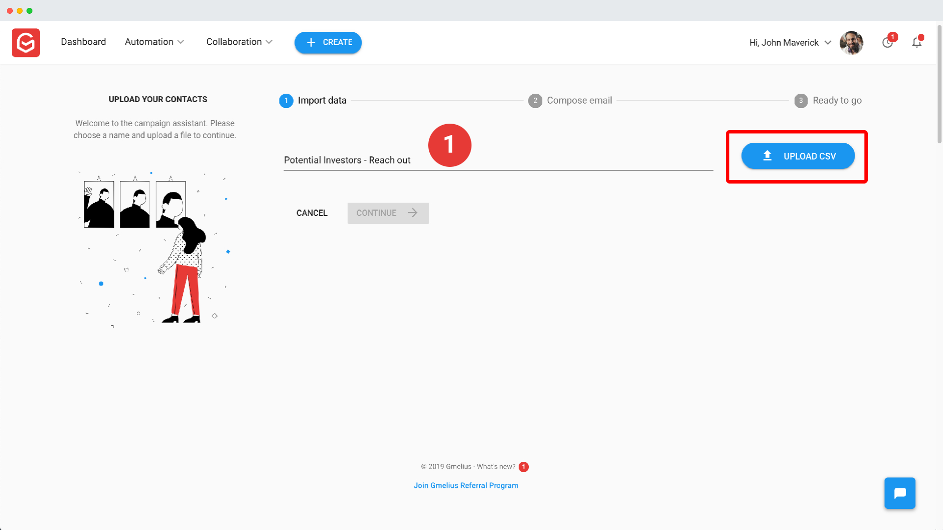This screenshot has height=530, width=943.
Task: Click the page vertical scrollbar
Action: (x=940, y=83)
